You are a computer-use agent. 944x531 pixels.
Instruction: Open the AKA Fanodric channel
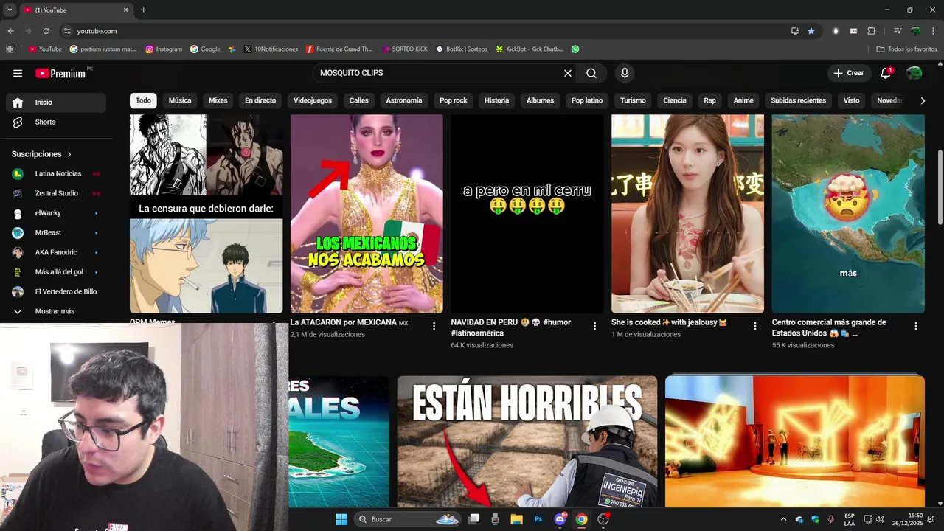56,252
